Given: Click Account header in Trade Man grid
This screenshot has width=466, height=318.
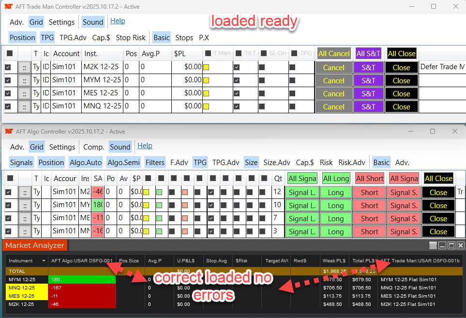Looking at the screenshot, I should click(x=66, y=54).
